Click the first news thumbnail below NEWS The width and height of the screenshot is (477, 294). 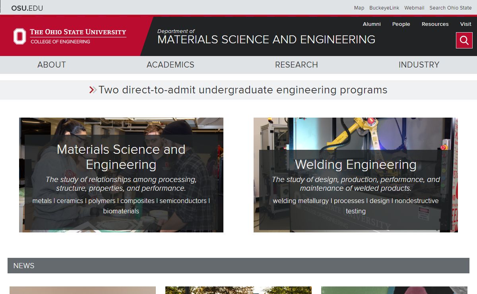pyautogui.click(x=83, y=290)
